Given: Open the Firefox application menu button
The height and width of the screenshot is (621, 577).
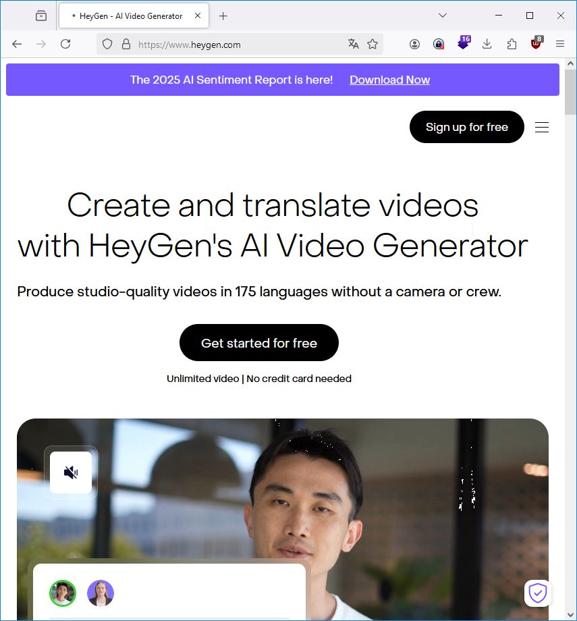Looking at the screenshot, I should tap(560, 44).
